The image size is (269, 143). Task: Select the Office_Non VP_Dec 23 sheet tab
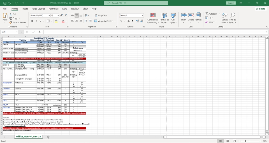pos(29,137)
